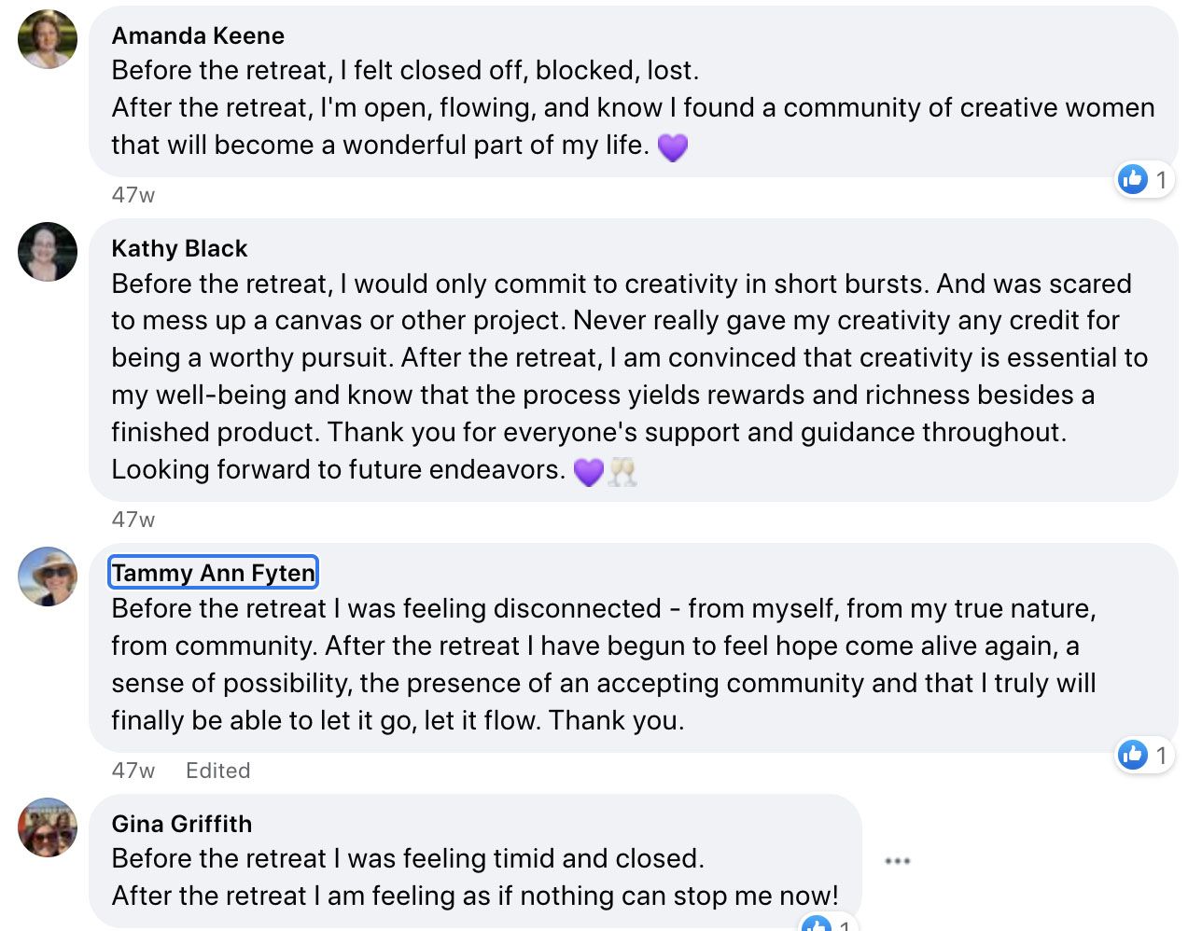Click like reaction icon on Gina's comment
This screenshot has width=1202, height=931.
[x=817, y=924]
